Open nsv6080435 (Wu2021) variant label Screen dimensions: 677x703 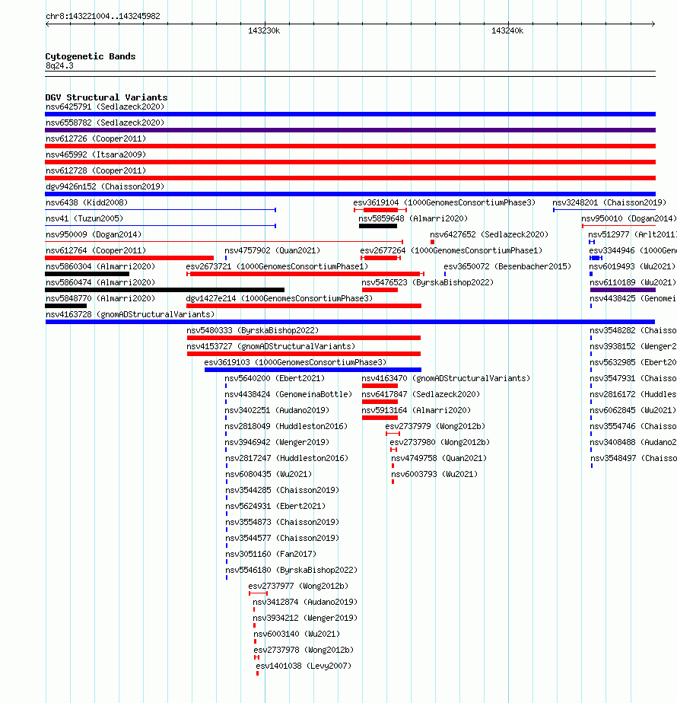click(269, 474)
